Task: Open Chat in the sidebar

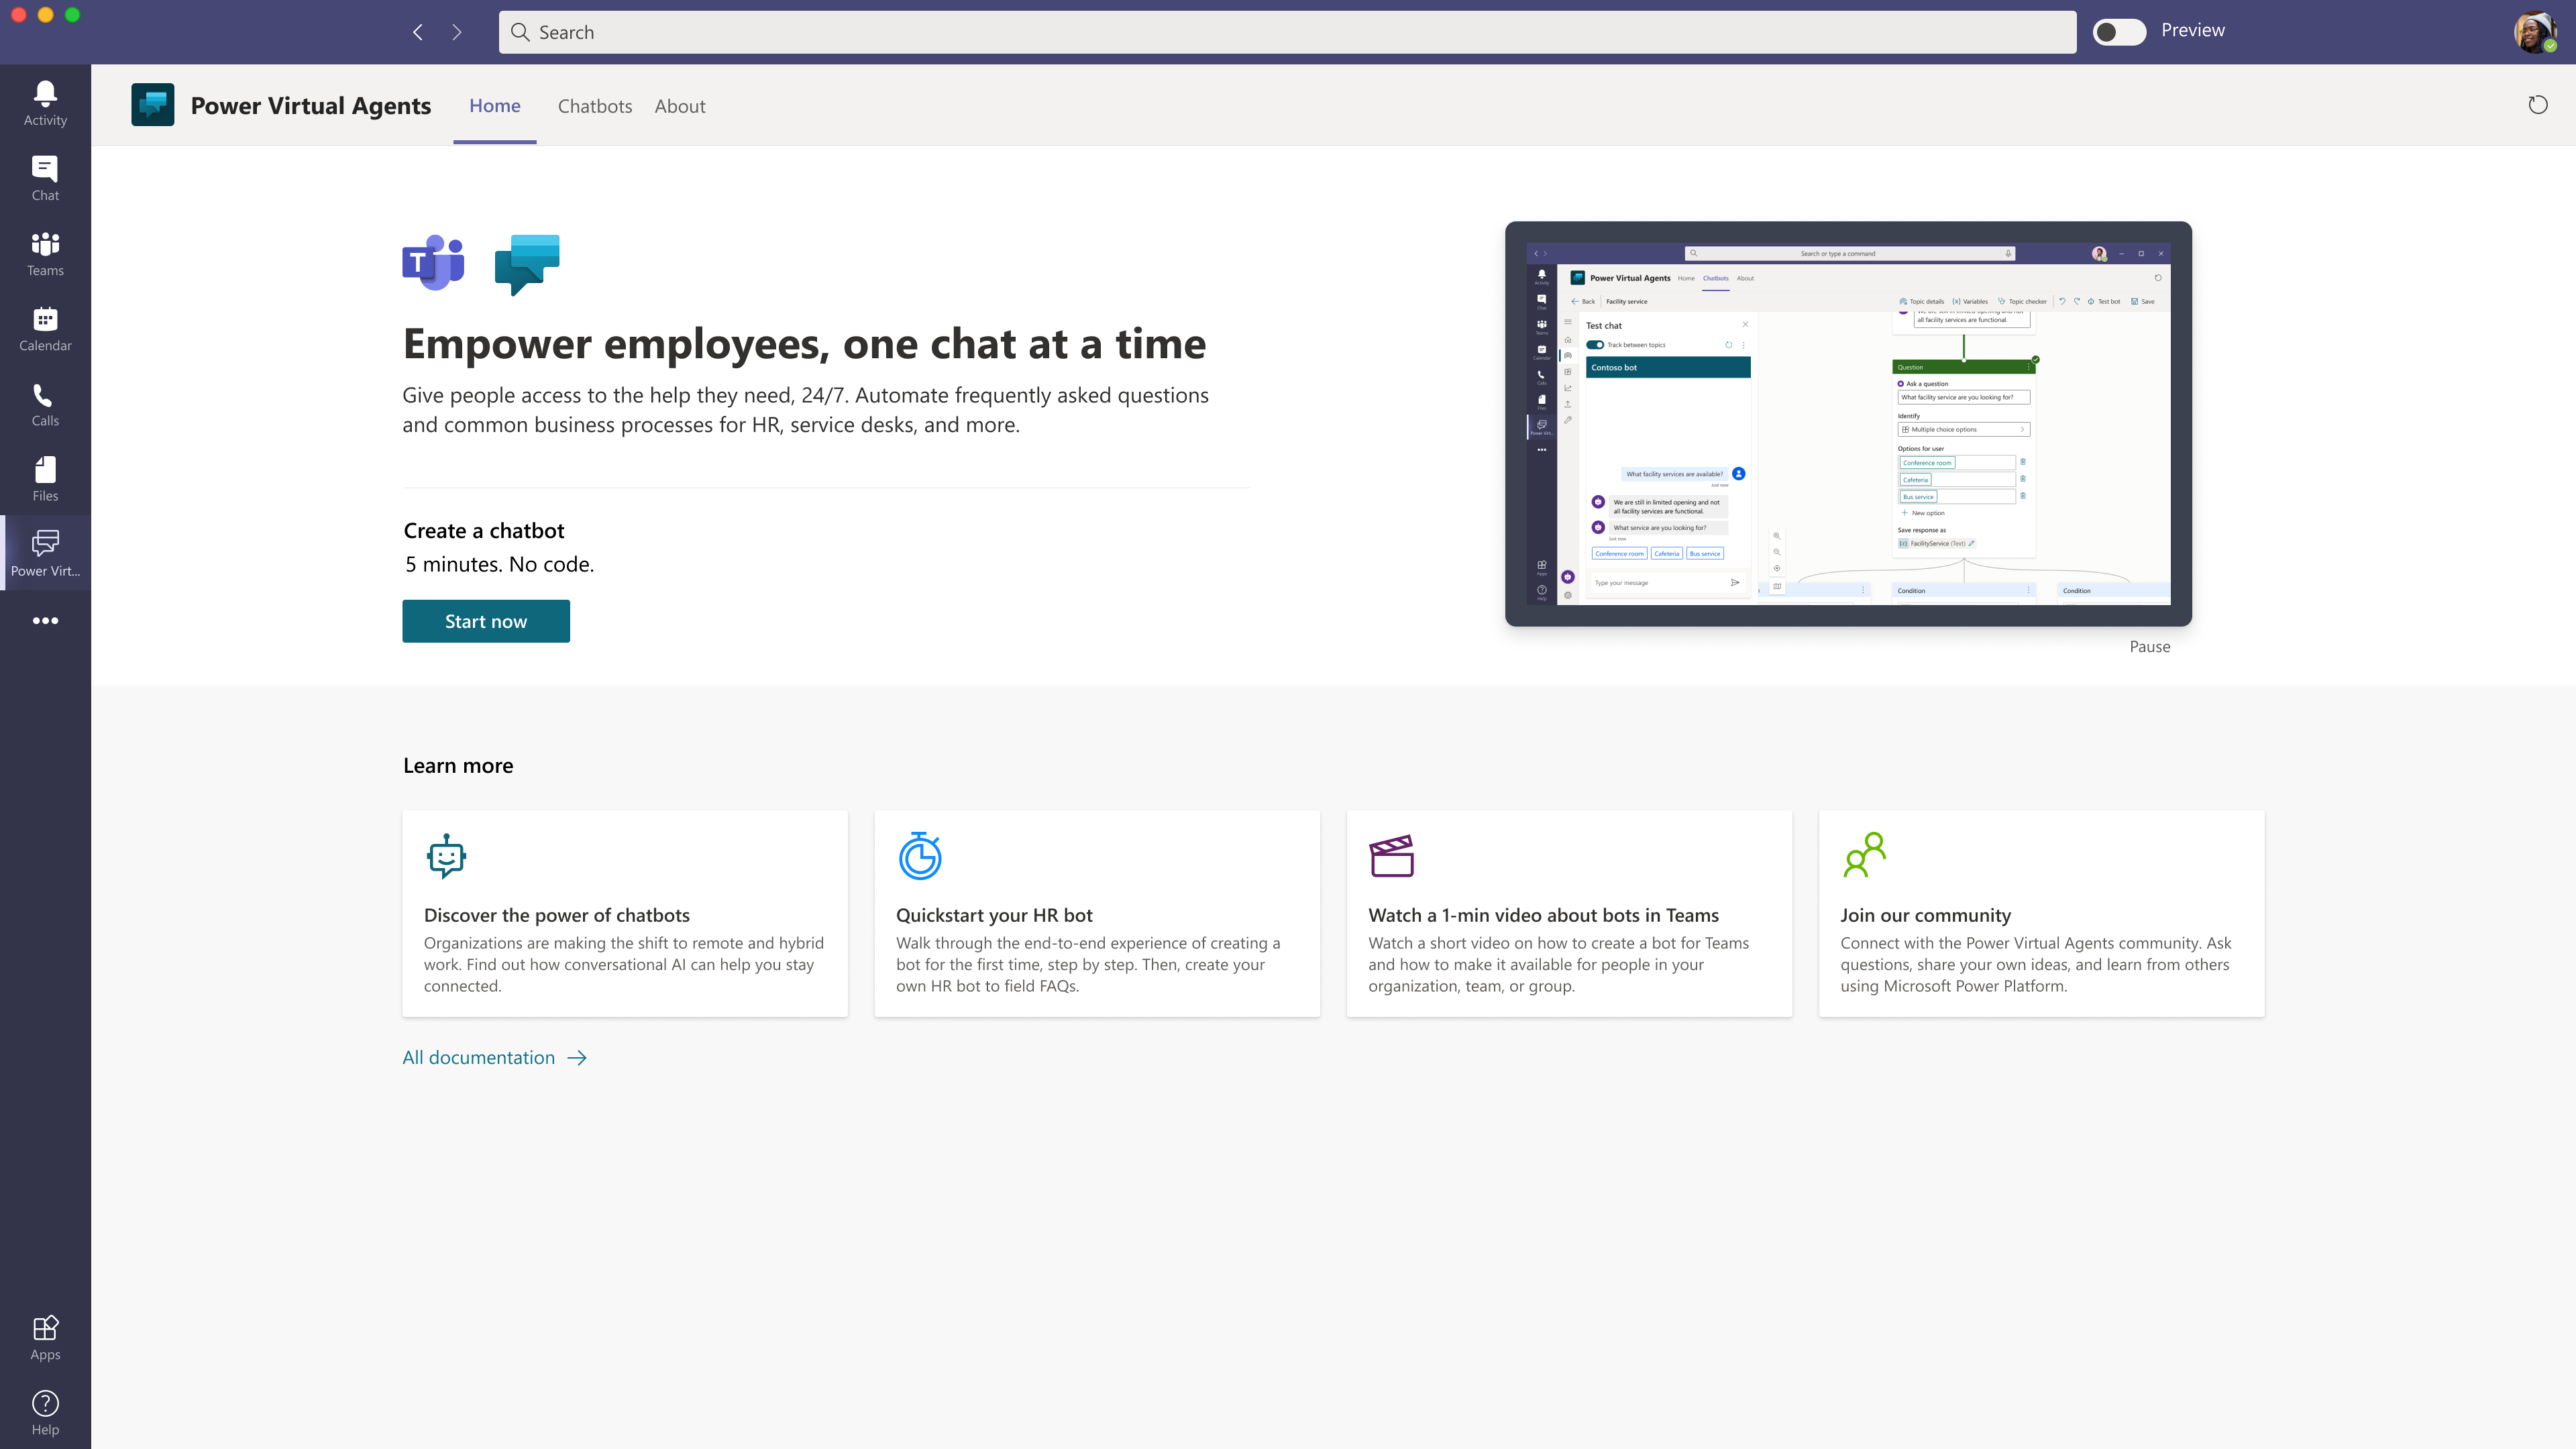Action: click(45, 178)
